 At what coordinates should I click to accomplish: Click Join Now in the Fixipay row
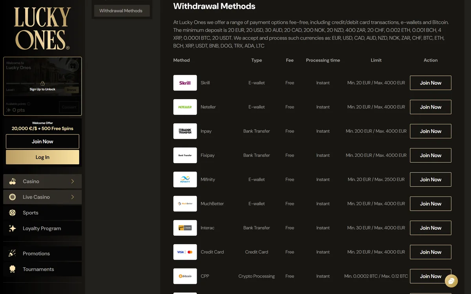[x=431, y=155]
